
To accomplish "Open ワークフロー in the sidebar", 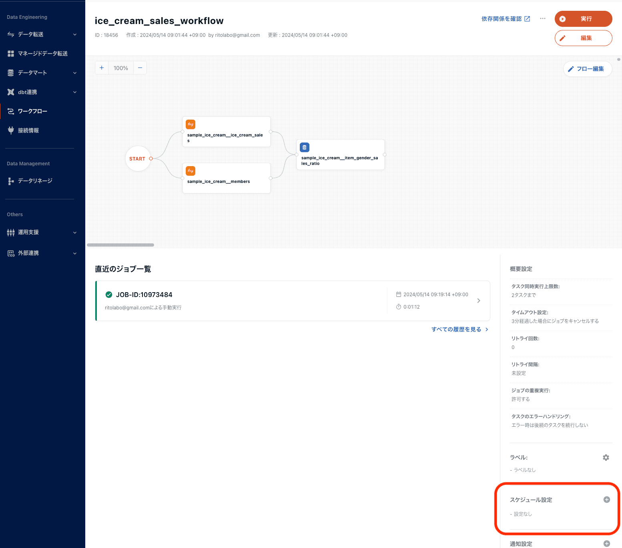I will pos(32,111).
